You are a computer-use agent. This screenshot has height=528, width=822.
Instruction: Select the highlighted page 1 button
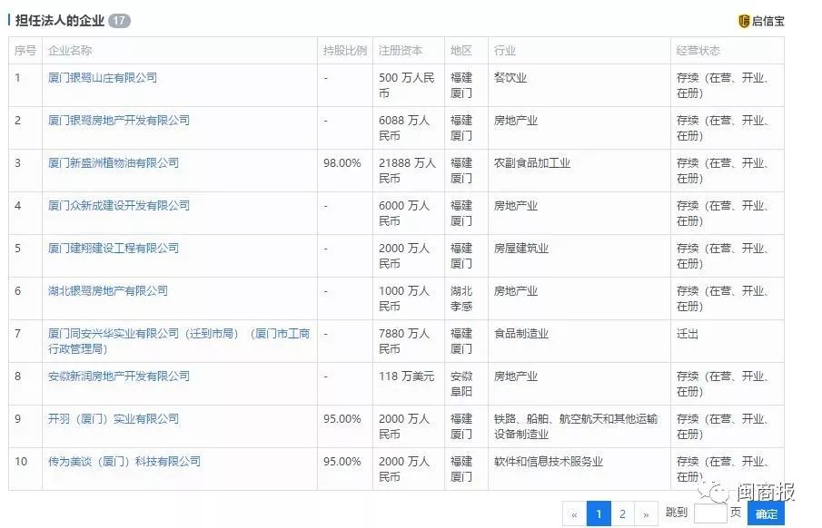(599, 513)
